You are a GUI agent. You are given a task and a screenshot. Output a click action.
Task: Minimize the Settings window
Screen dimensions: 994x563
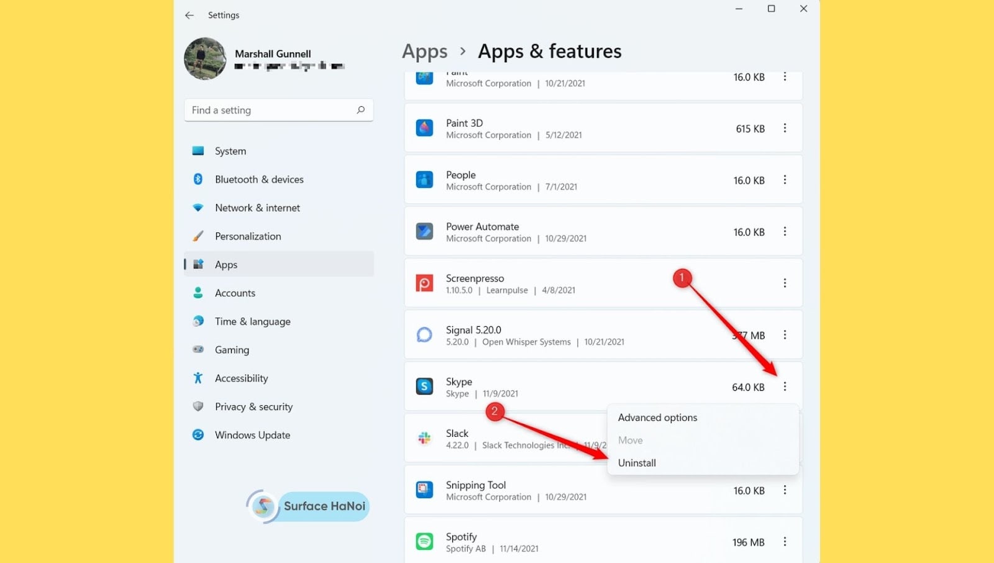pos(739,9)
